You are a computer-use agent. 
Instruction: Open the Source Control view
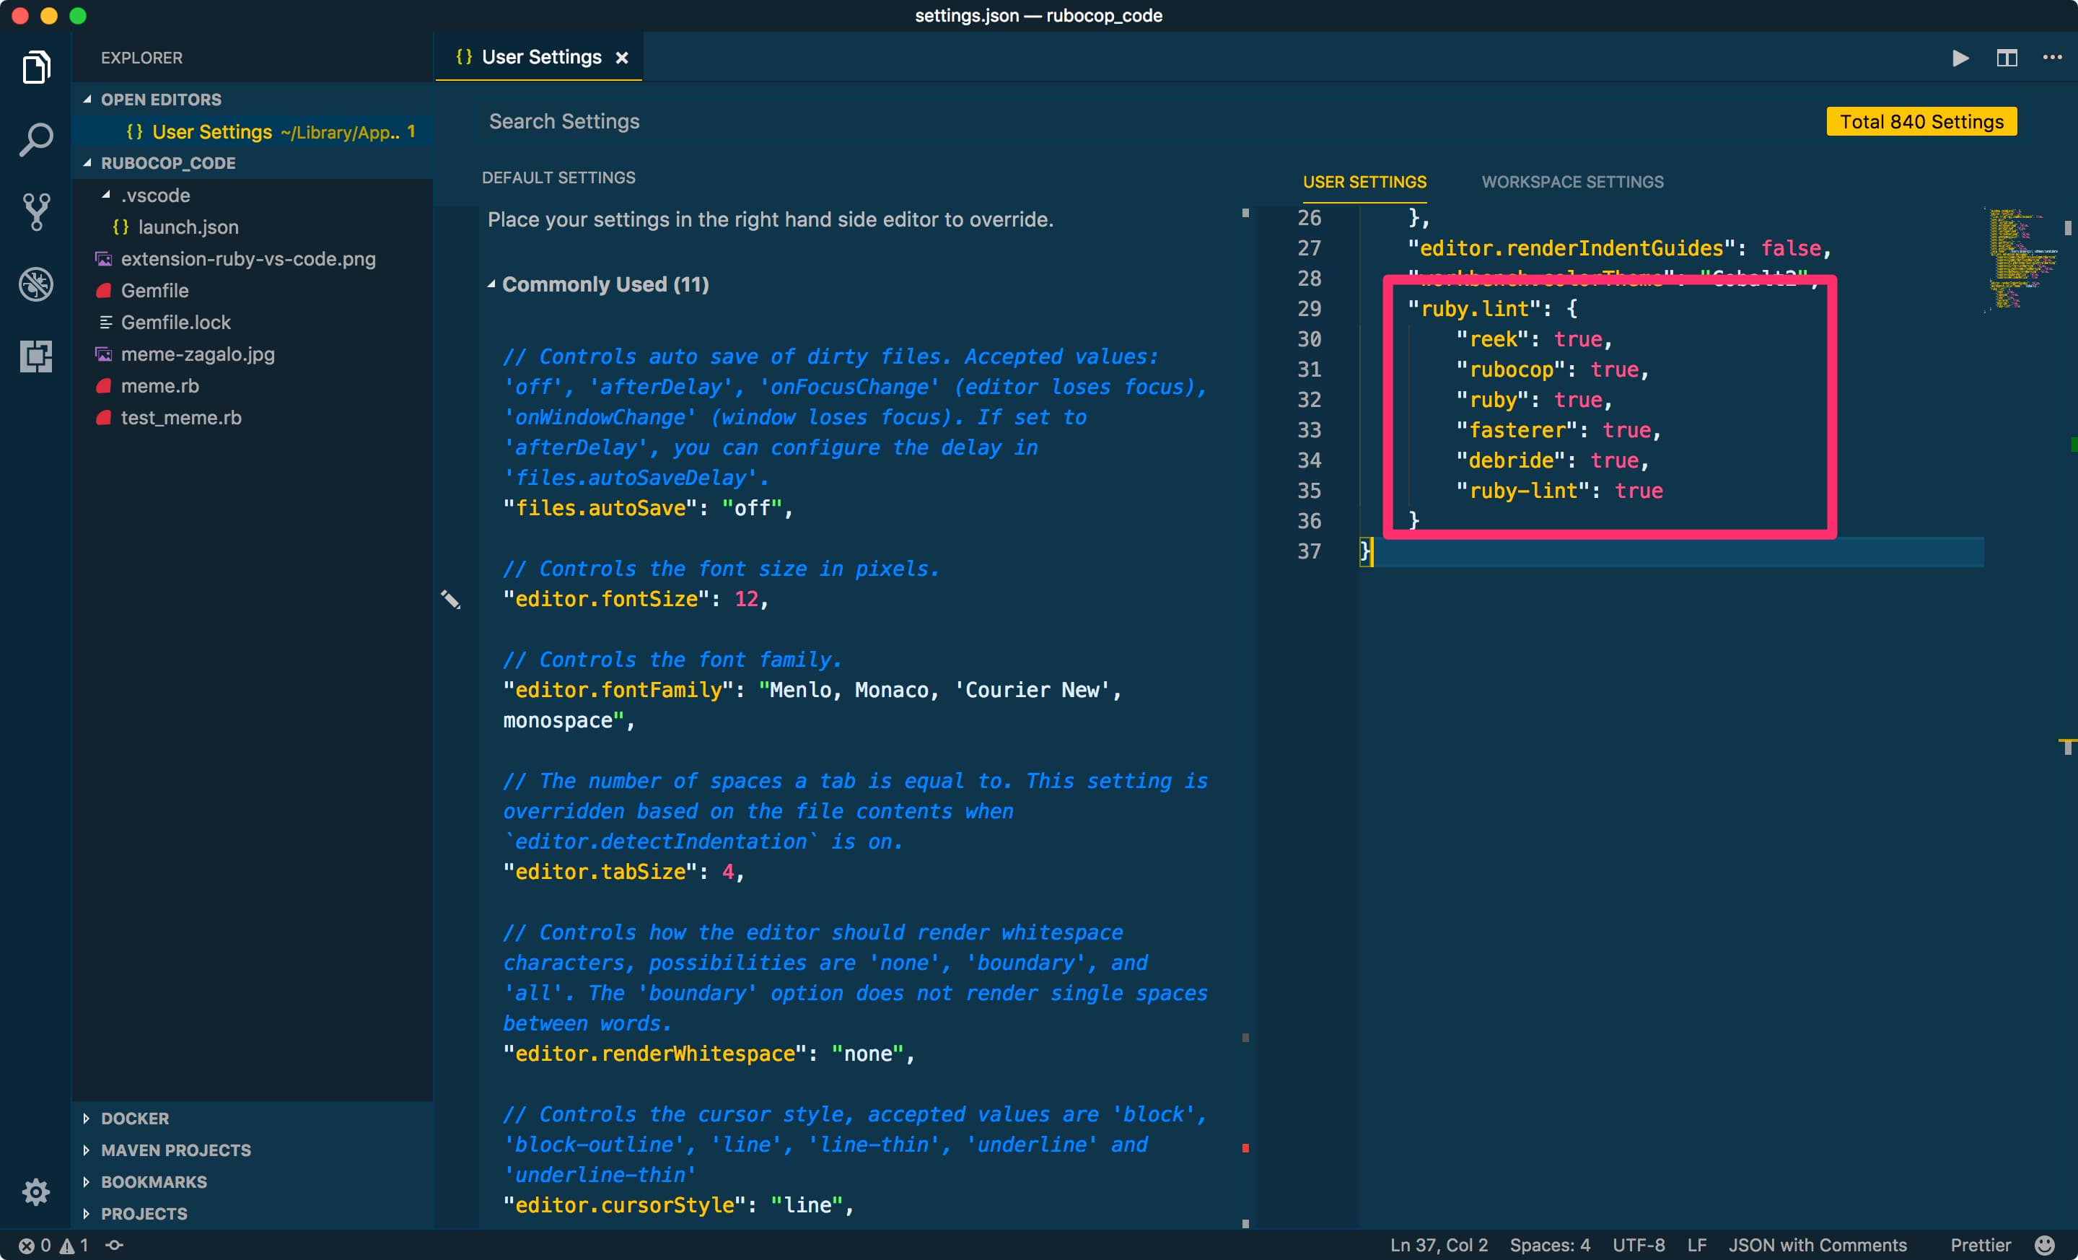[35, 211]
